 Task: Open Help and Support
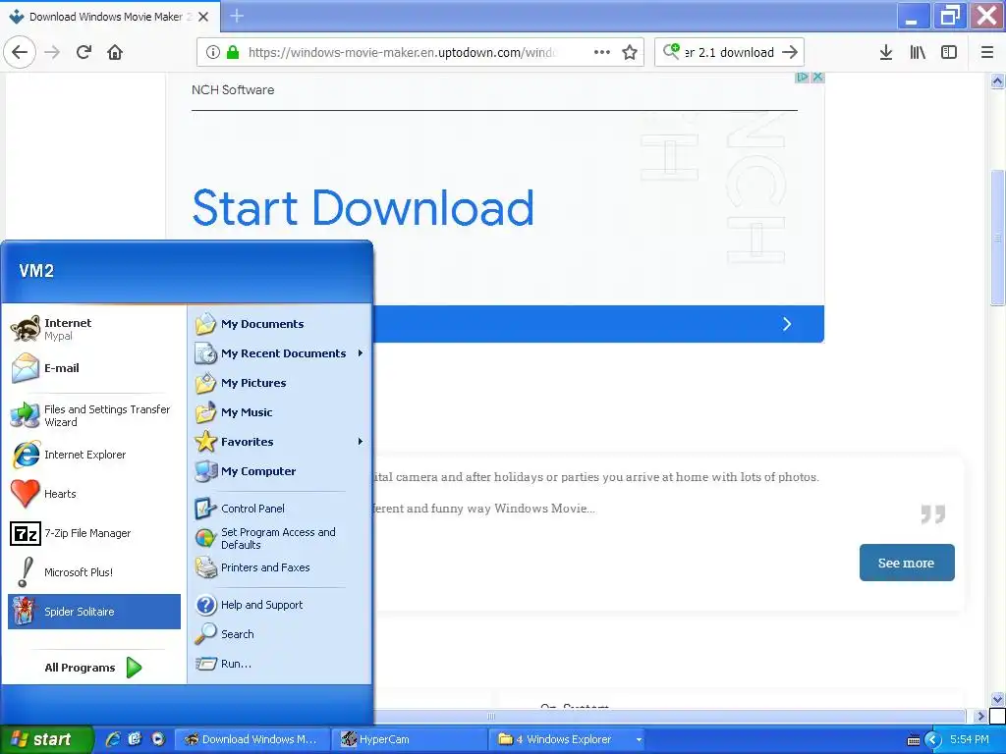280,605
